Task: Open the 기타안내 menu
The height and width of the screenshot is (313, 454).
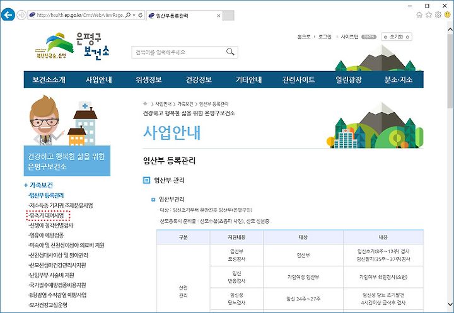Action: coord(248,80)
